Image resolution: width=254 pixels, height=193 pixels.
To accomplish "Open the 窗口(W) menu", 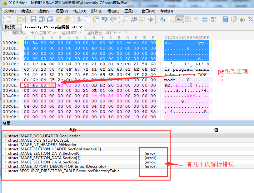I will click(148, 11).
